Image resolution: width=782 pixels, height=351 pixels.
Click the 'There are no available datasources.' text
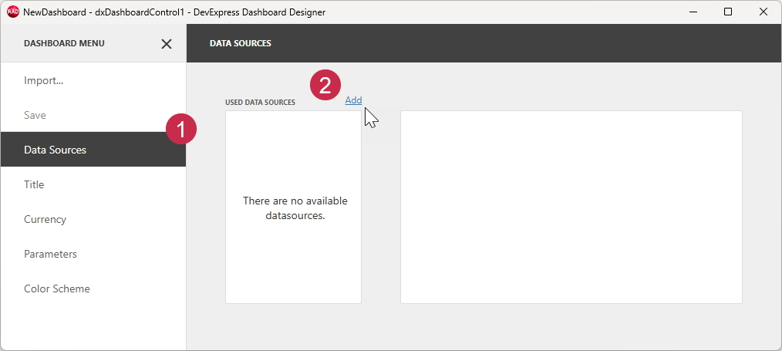coord(295,208)
